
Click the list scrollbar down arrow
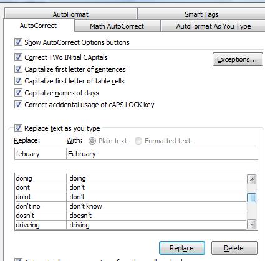[252, 224]
